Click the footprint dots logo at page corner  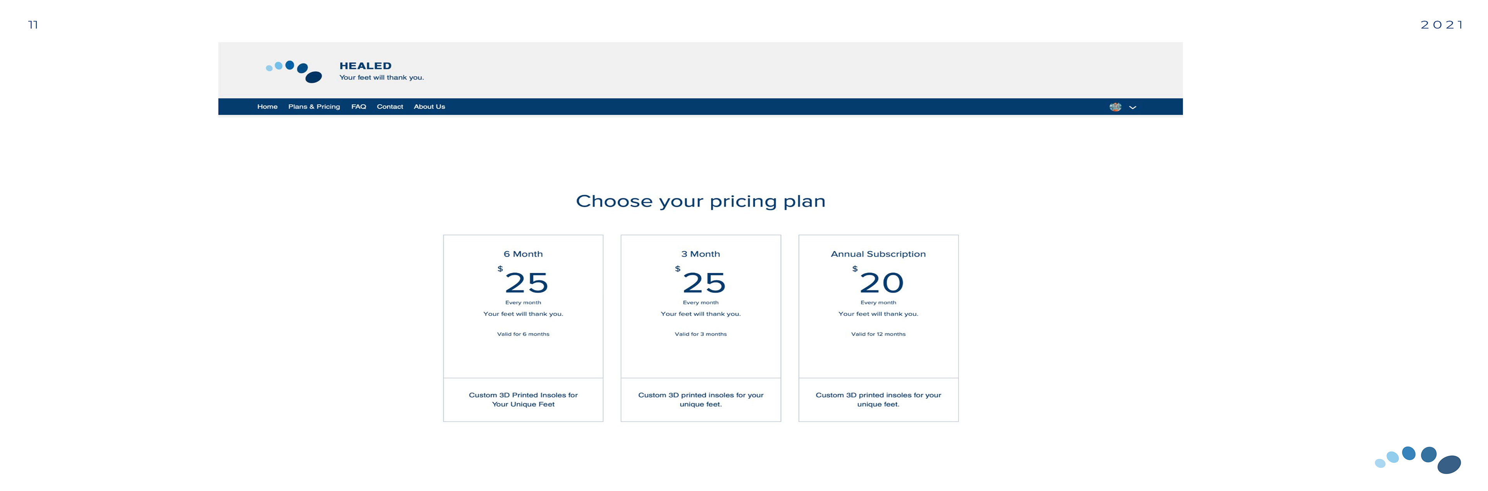[1418, 460]
